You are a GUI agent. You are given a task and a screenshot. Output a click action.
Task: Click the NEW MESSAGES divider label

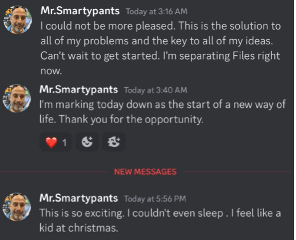tap(145, 172)
